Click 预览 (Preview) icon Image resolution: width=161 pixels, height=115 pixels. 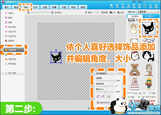119,13
